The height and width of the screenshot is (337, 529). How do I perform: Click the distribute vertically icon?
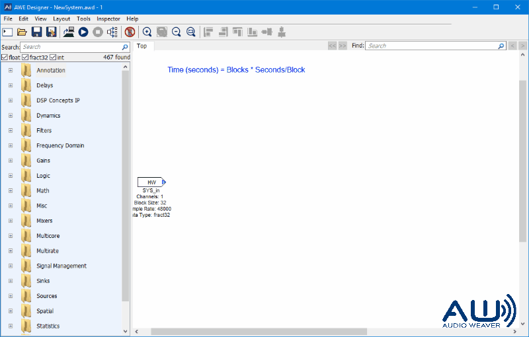[282, 32]
